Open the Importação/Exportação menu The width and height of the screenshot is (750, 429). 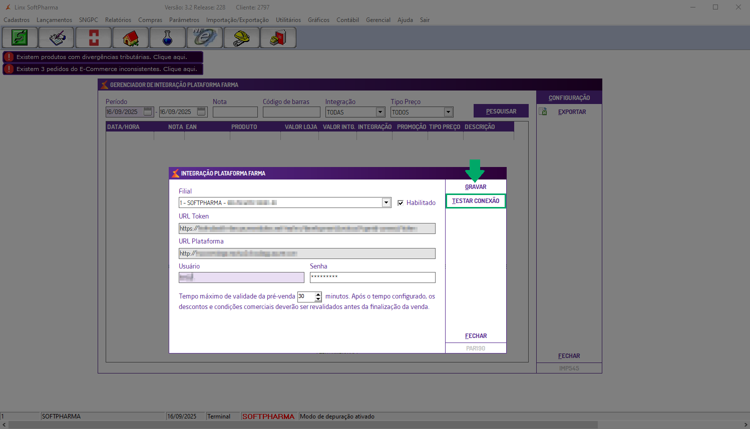pos(237,20)
